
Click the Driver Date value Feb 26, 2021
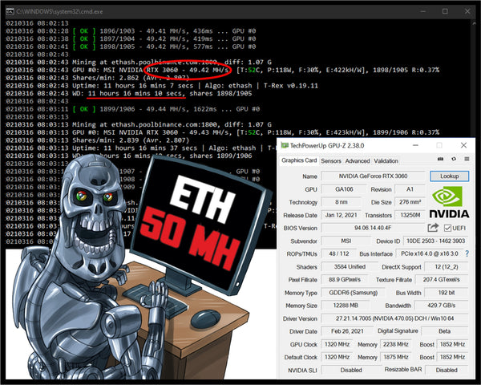click(347, 331)
